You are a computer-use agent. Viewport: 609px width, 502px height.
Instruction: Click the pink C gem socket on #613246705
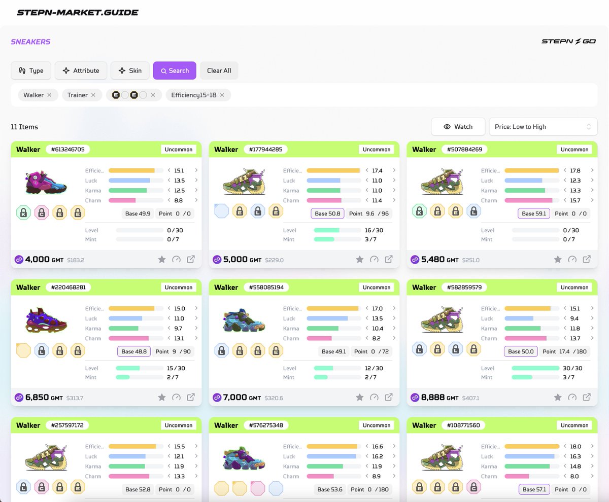pyautogui.click(x=42, y=212)
